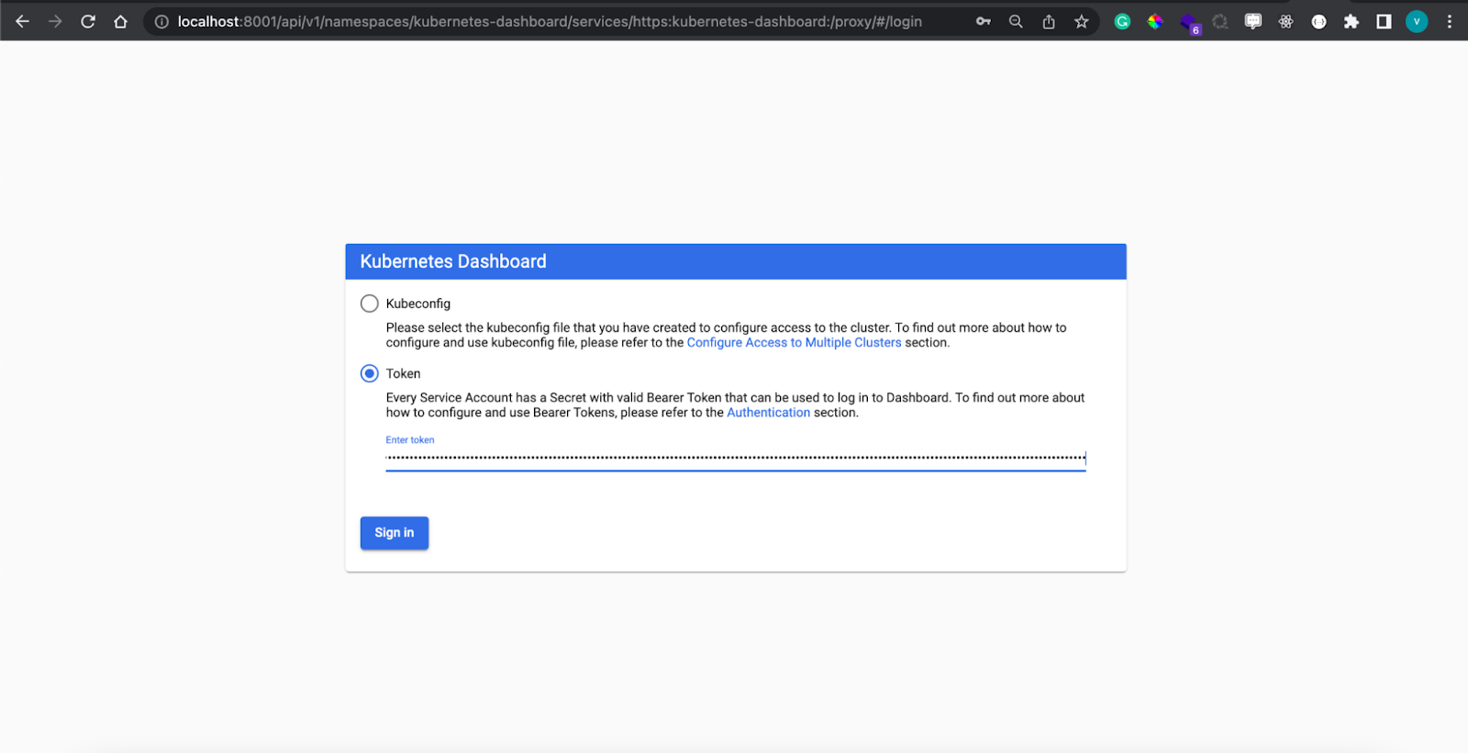Click the localhost URL address bar

550,21
